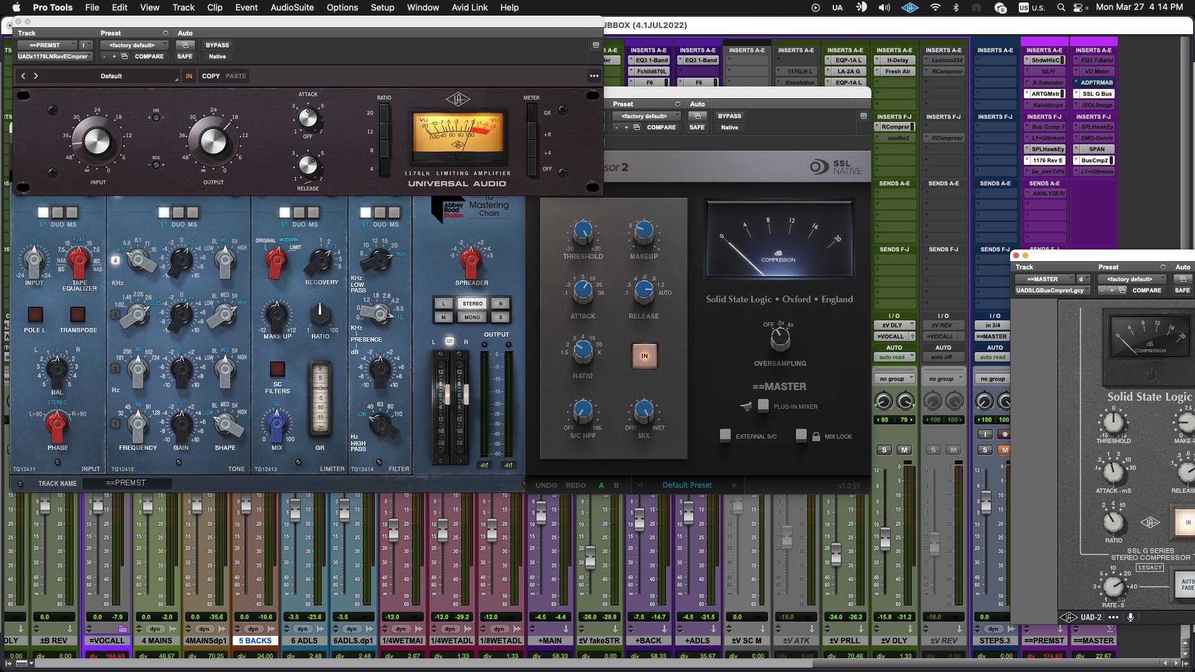Screen dimensions: 1195x672
Task: Click the minus previous-setting button in 1176 window
Action: 105,57
